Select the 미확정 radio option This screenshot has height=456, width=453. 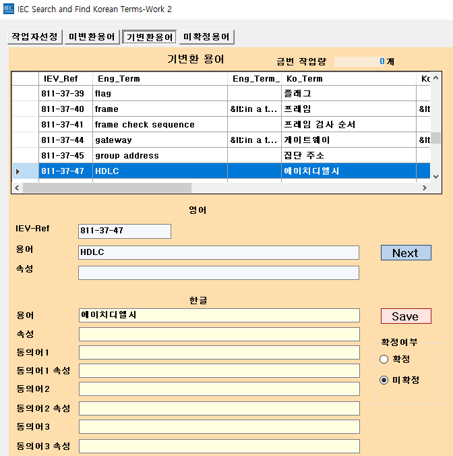(x=399, y=380)
